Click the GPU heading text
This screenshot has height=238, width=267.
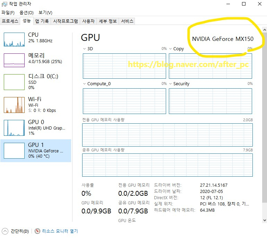coord(91,38)
